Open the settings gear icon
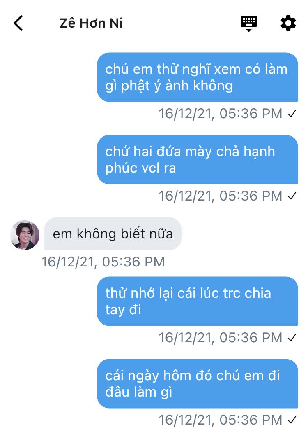Screen dimensions: 308x432 pyautogui.click(x=288, y=23)
